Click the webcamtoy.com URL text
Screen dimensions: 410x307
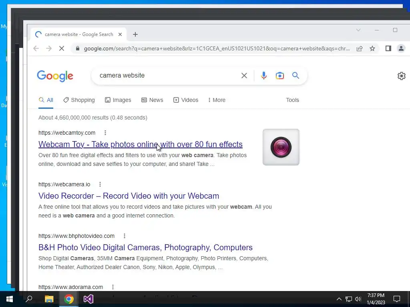click(67, 133)
